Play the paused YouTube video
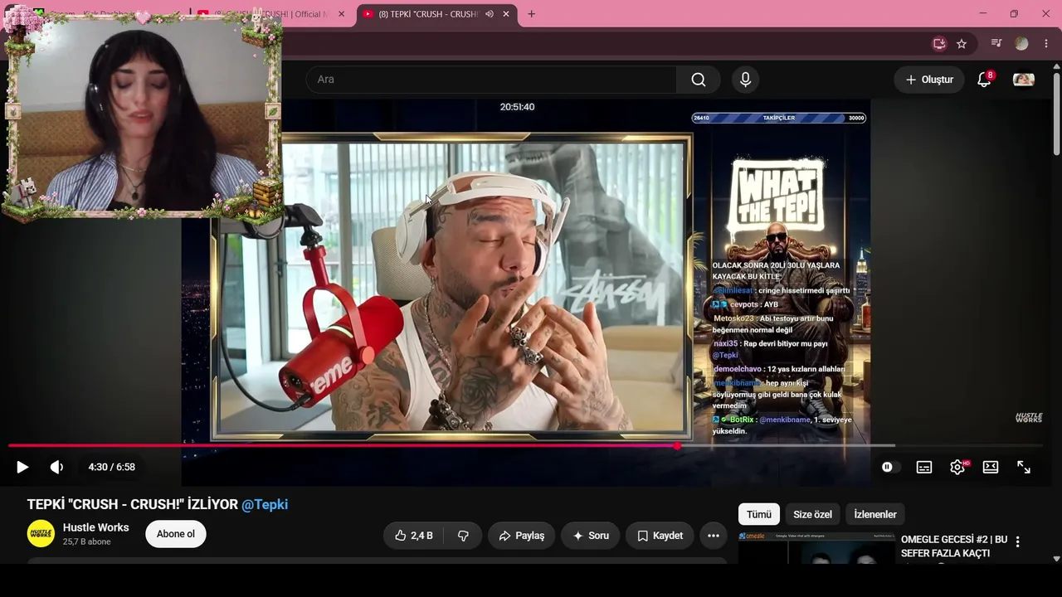Image resolution: width=1062 pixels, height=597 pixels. 22,467
